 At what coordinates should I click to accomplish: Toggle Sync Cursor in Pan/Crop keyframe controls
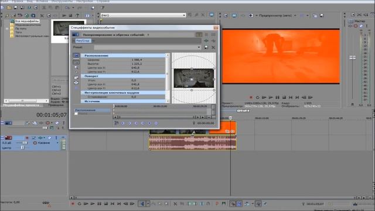pyautogui.click(x=116, y=123)
